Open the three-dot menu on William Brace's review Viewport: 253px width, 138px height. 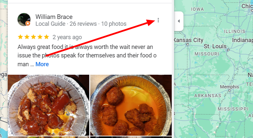pos(158,20)
